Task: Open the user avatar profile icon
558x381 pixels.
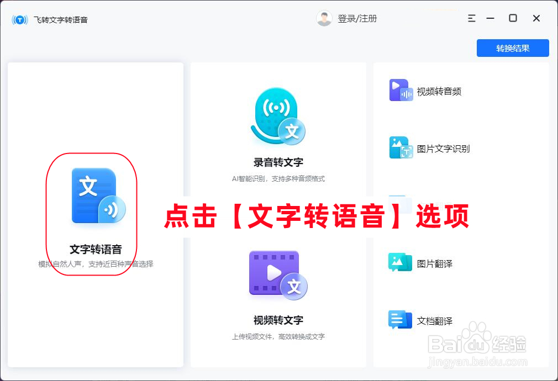Action: pos(324,19)
